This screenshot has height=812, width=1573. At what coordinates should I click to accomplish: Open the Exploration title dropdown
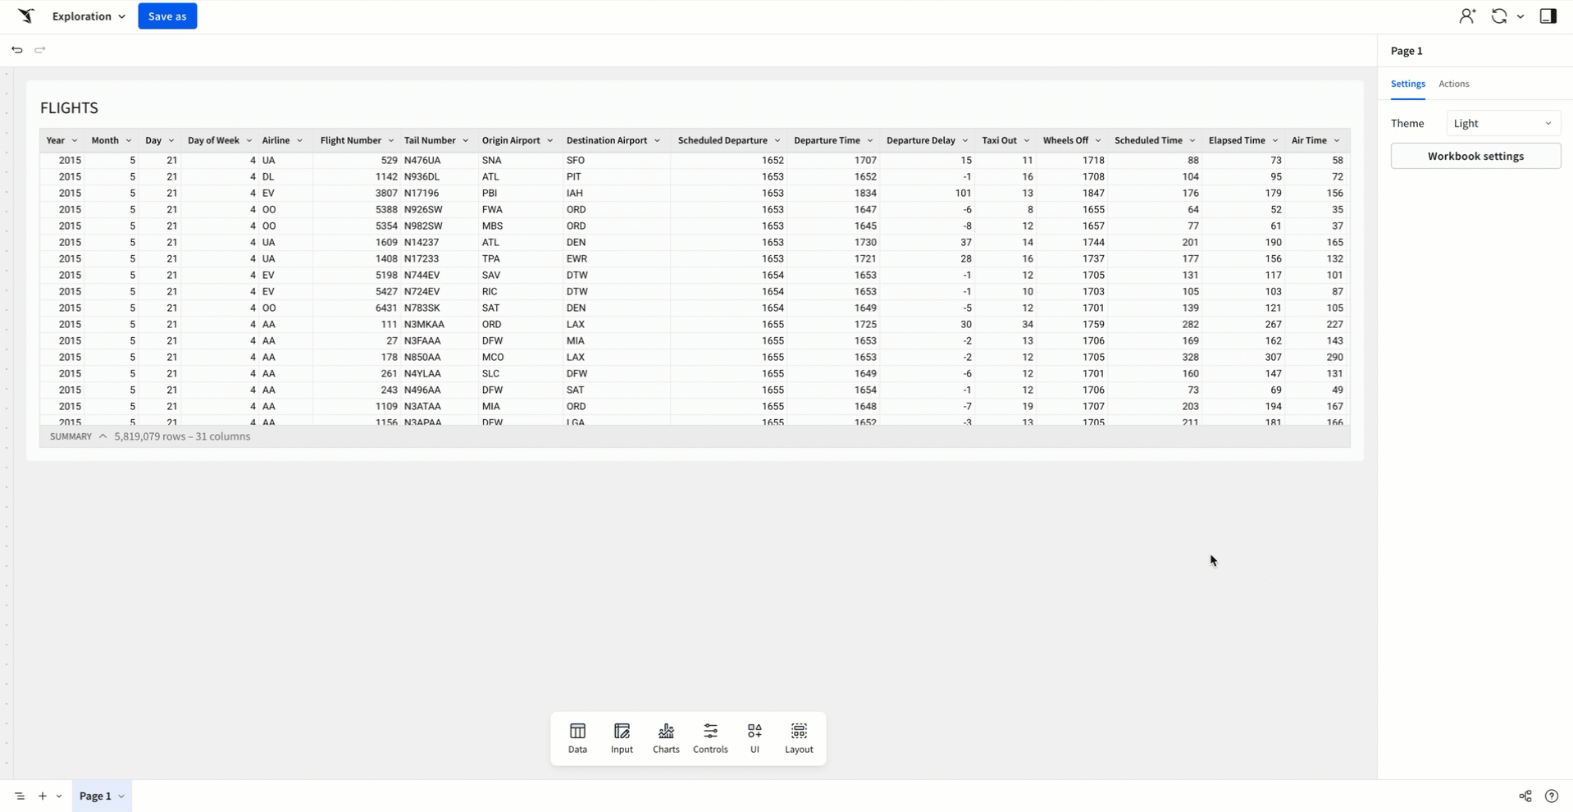coord(89,16)
